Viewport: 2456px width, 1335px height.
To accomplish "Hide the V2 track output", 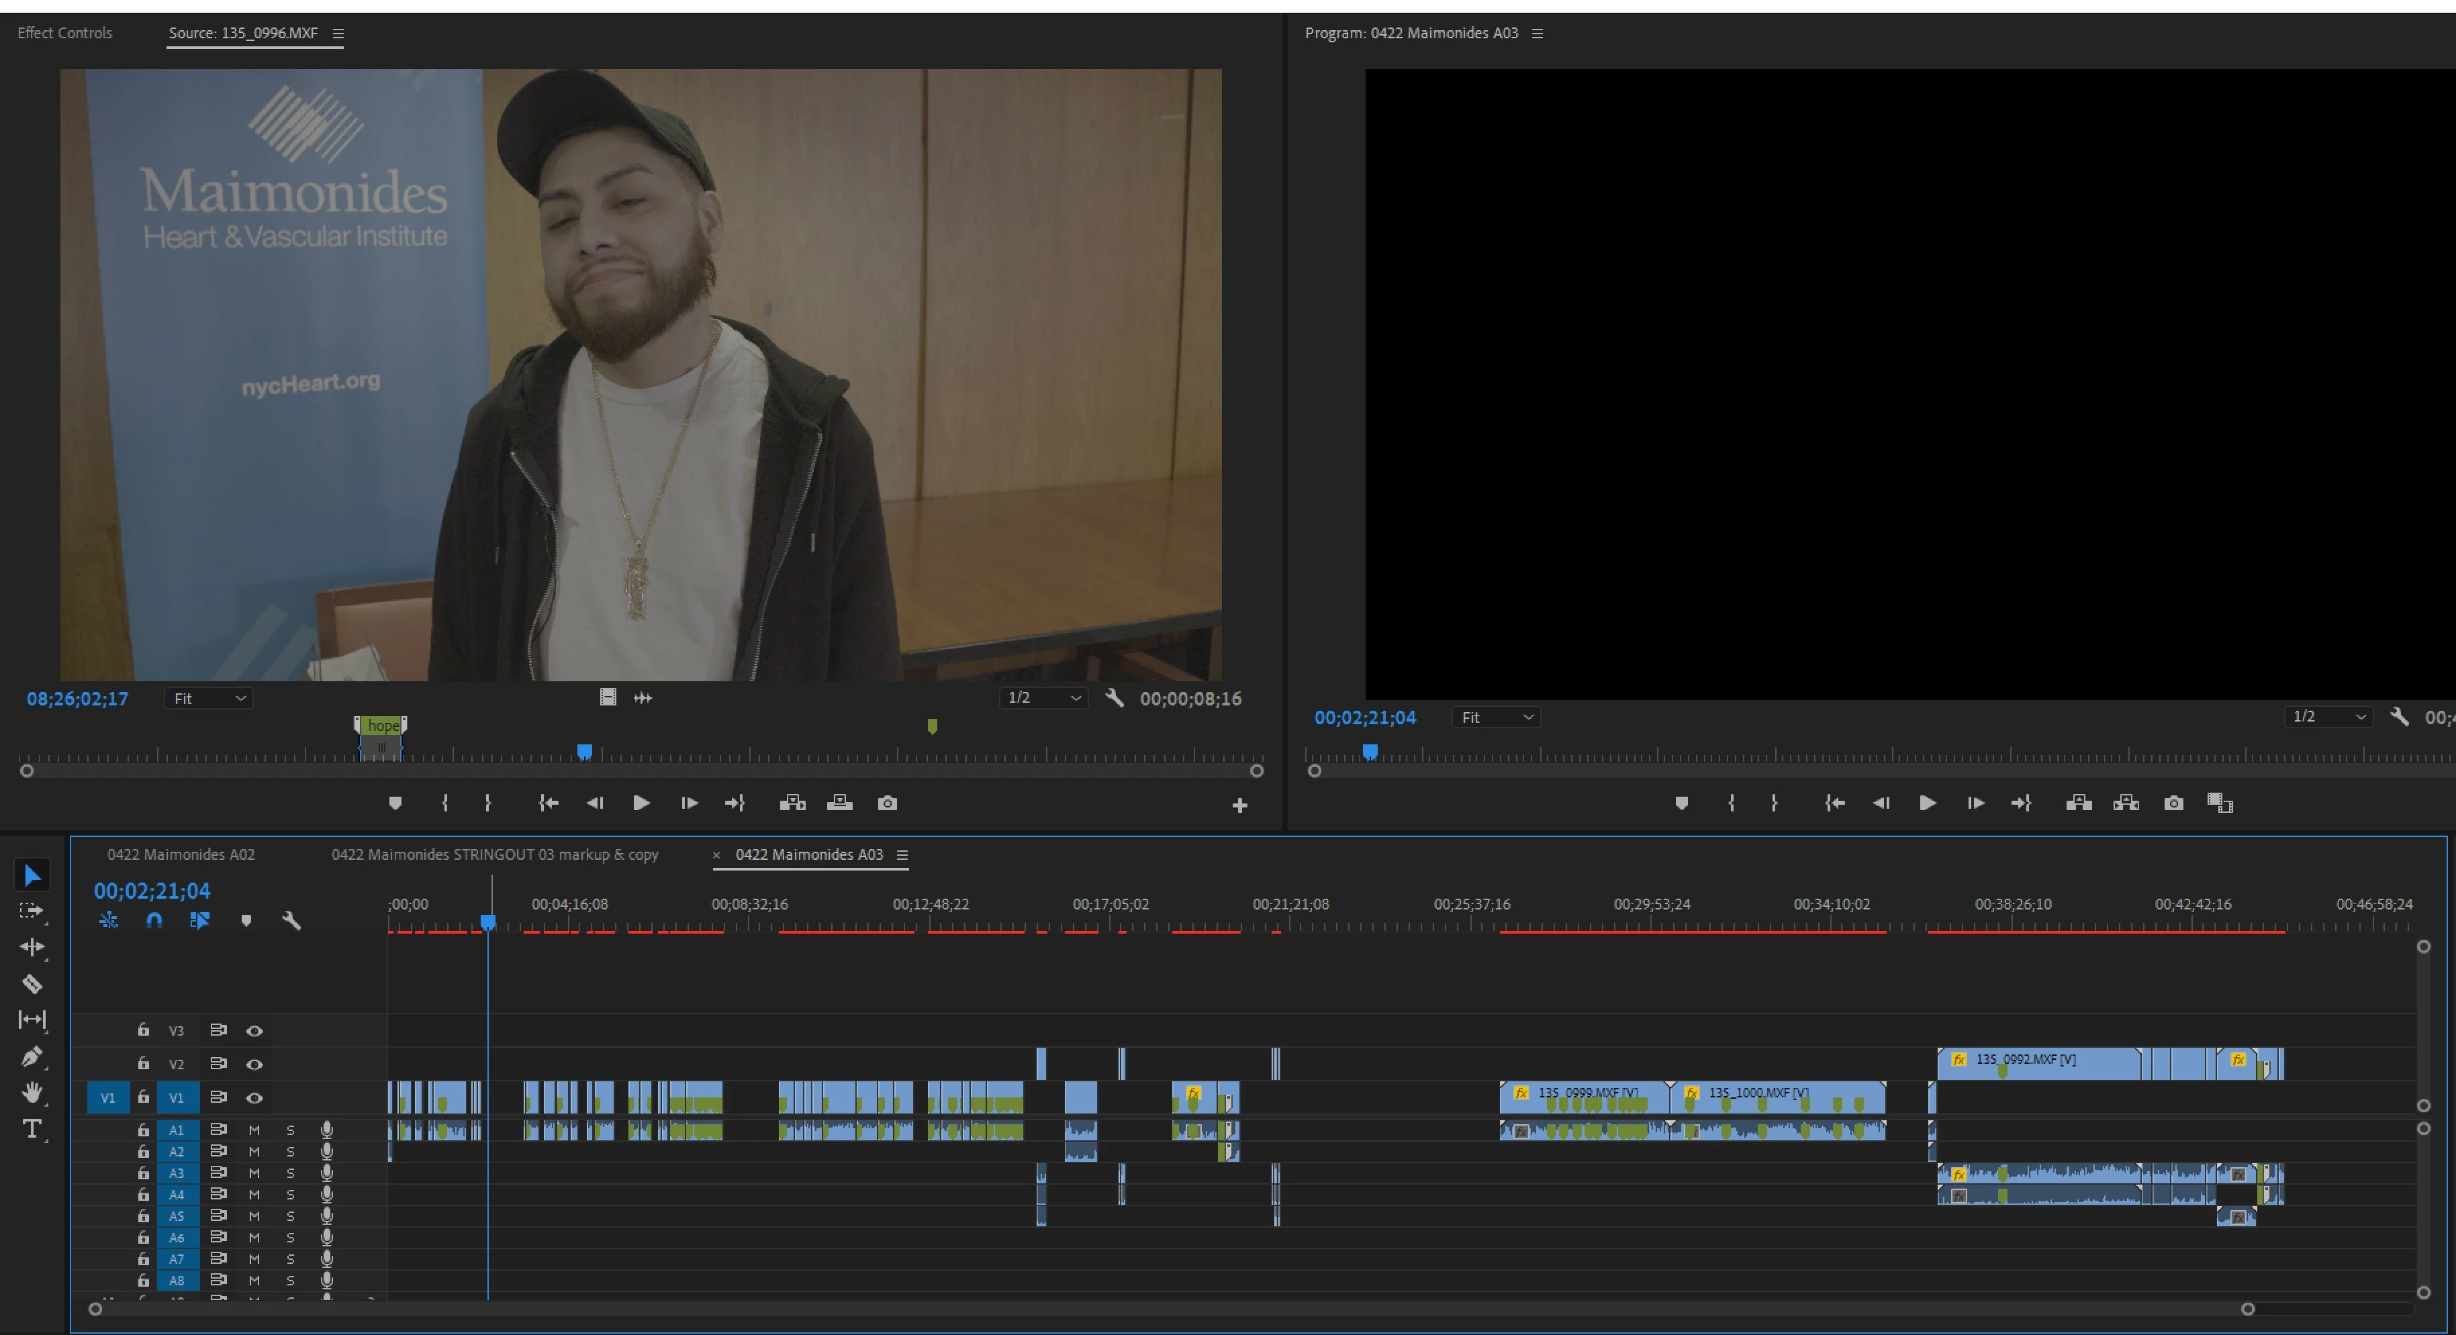I will 254,1063.
